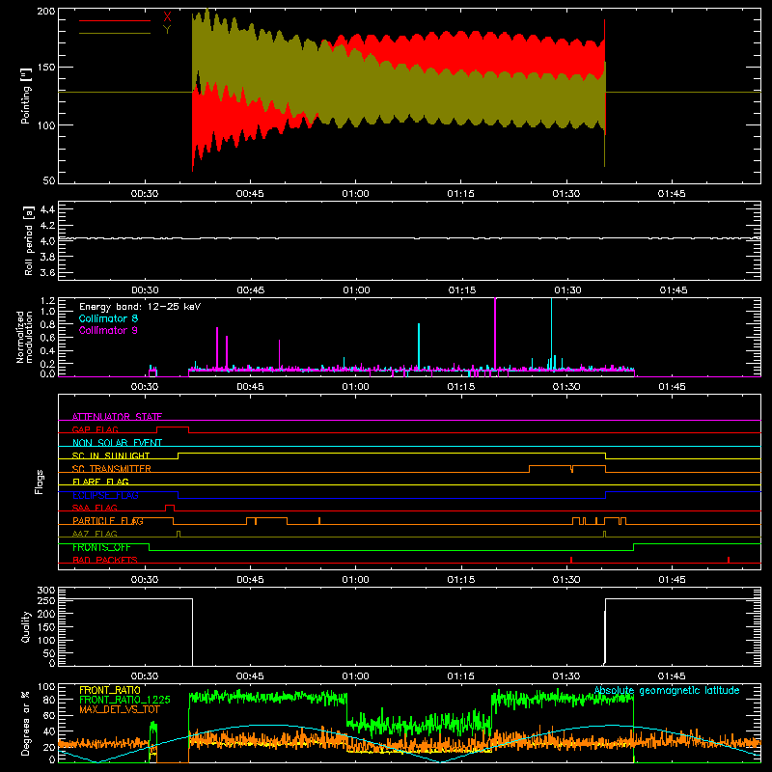Click the 01:15 tick under the Flags plot
This screenshot has width=772, height=772.
pos(461,580)
